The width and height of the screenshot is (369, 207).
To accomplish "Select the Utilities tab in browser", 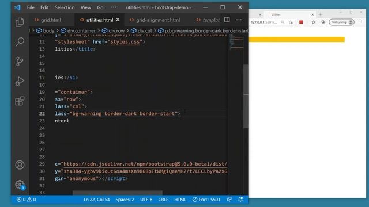I will coord(289,14).
